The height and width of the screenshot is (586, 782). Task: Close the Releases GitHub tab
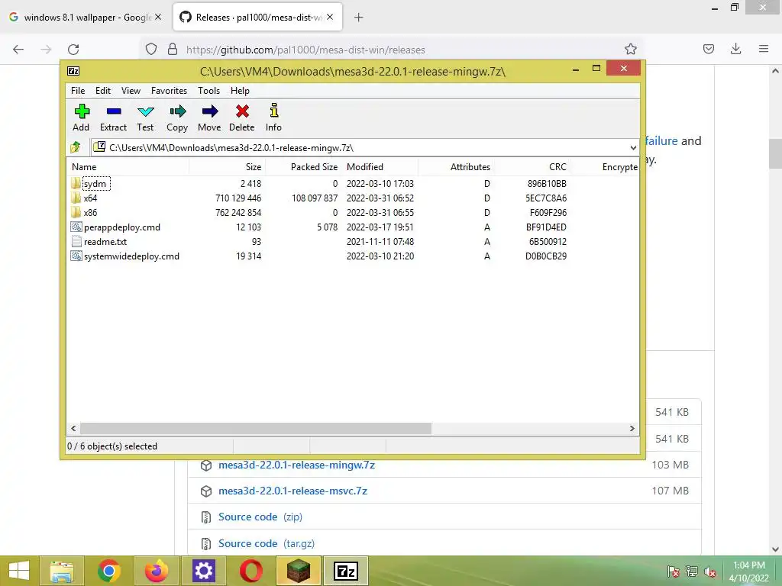(330, 17)
